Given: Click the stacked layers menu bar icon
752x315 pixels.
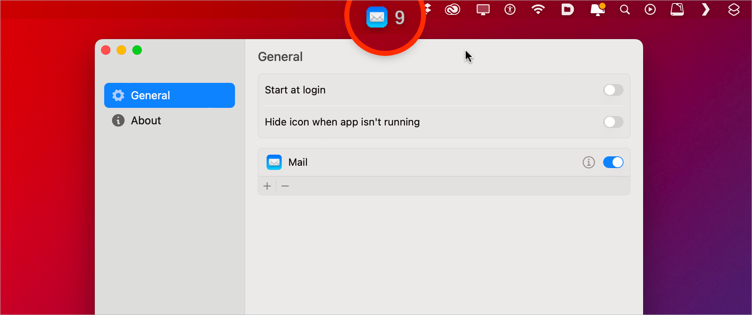Looking at the screenshot, I should [734, 9].
